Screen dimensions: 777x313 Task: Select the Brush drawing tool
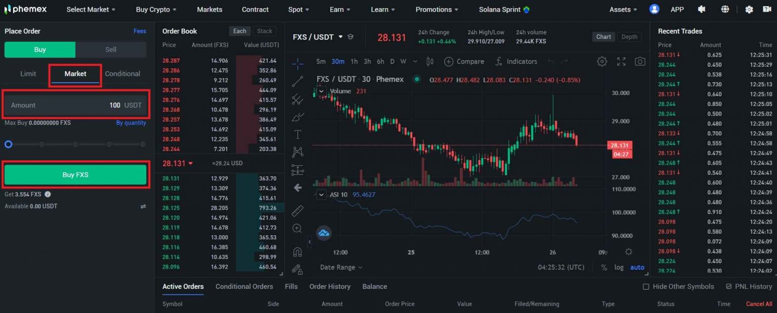(x=297, y=117)
